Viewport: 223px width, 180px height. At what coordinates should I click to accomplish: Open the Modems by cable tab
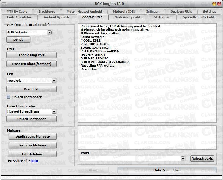tap(128, 17)
